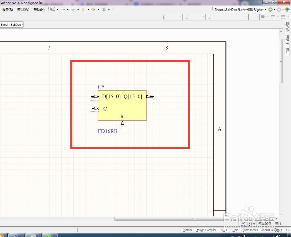
Task: Open the OpenBus调色板 palette button
Action: point(272,230)
